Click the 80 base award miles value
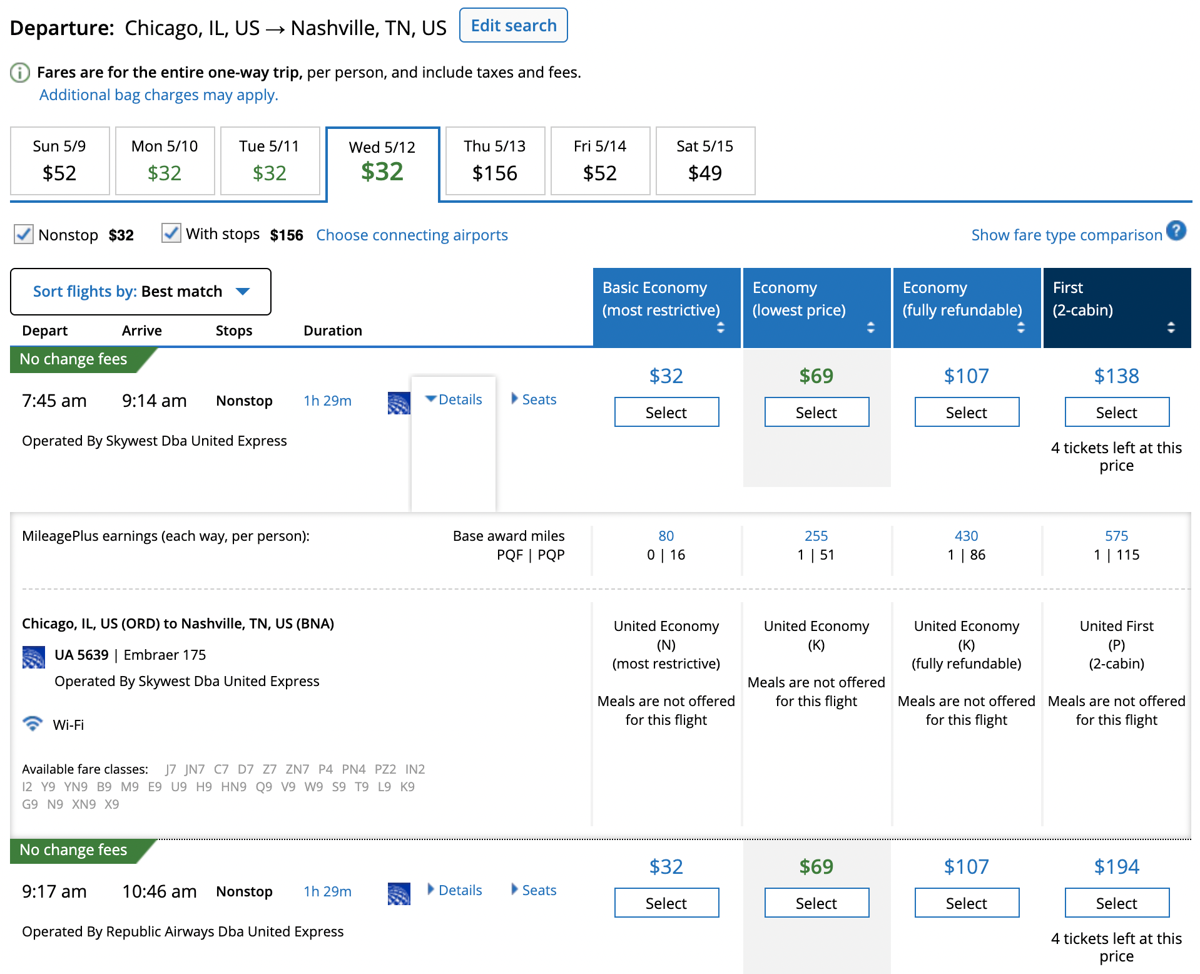Screen dimensions: 1200x974 pos(666,536)
